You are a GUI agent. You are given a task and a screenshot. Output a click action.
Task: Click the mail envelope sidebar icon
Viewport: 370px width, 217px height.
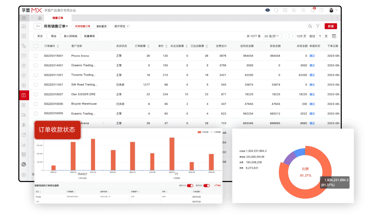pos(24,56)
